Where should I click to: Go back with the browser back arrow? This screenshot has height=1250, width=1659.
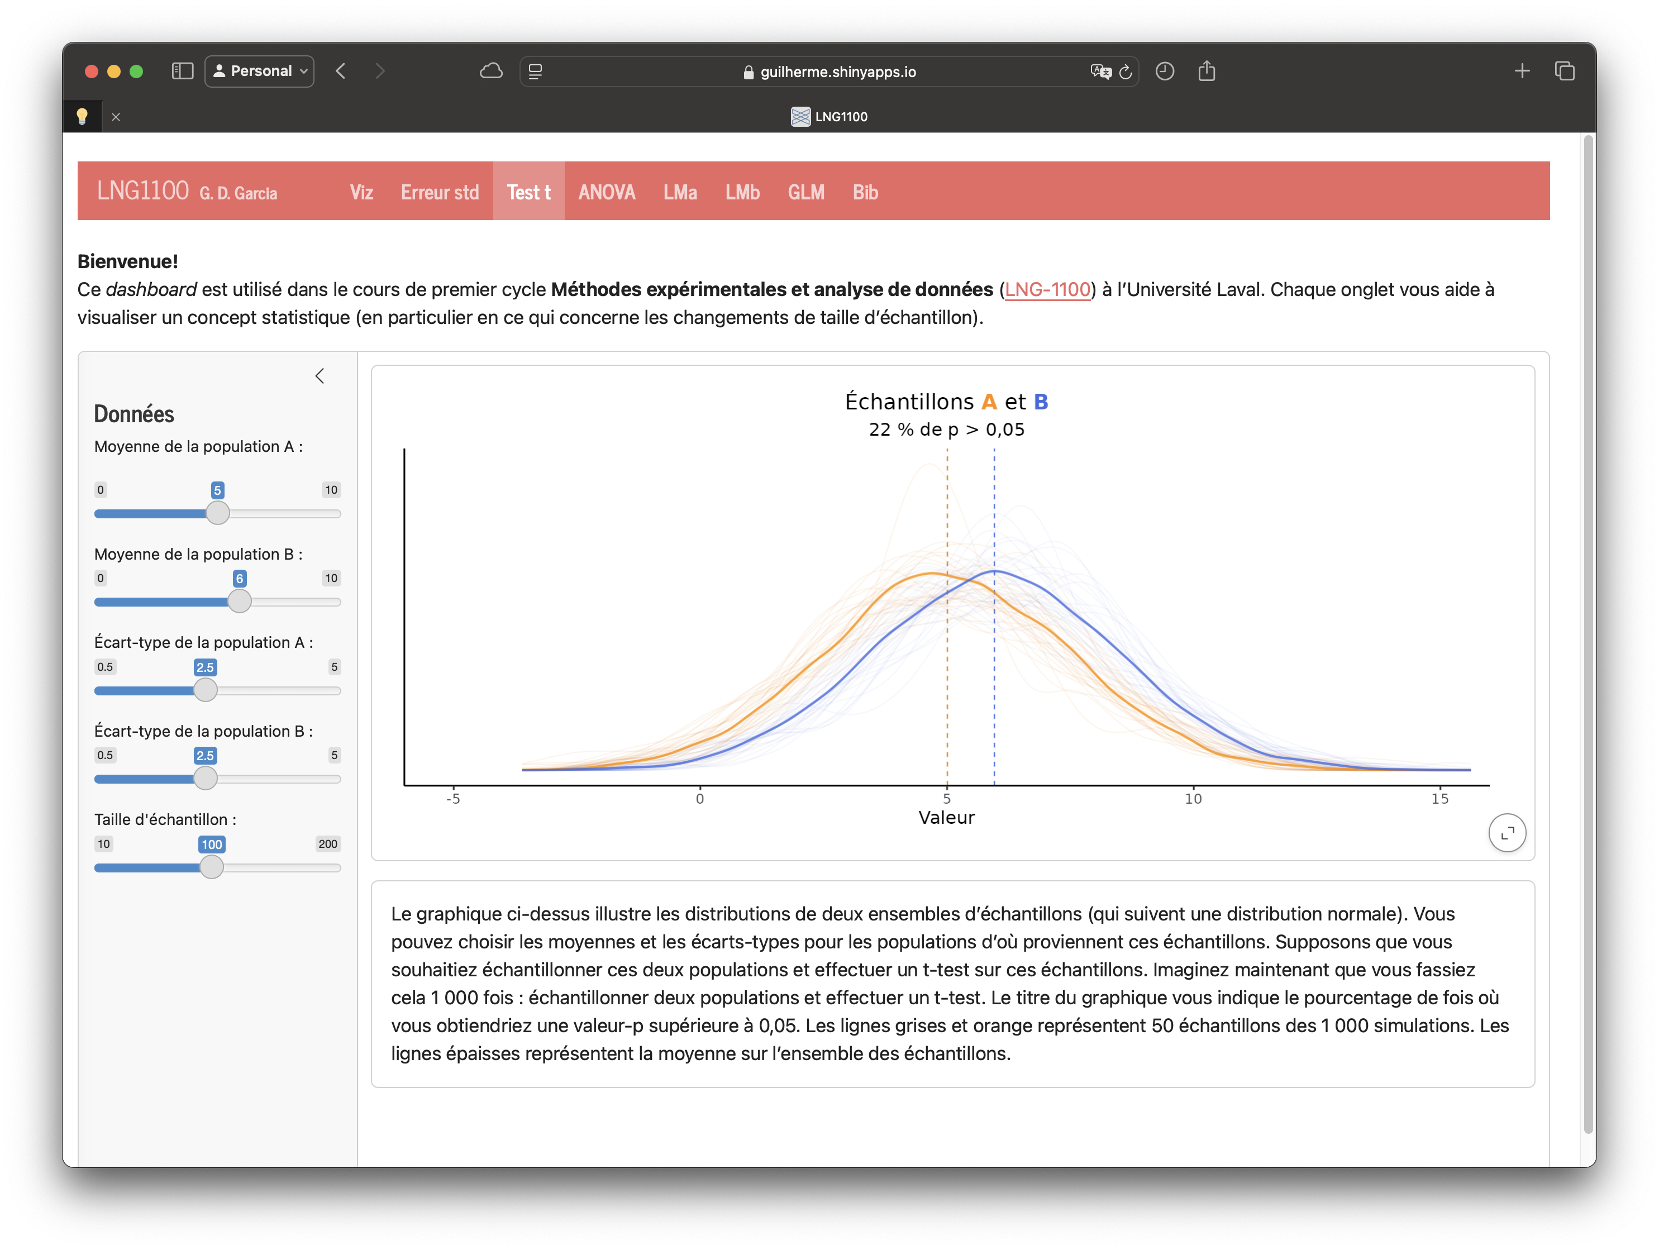tap(341, 71)
